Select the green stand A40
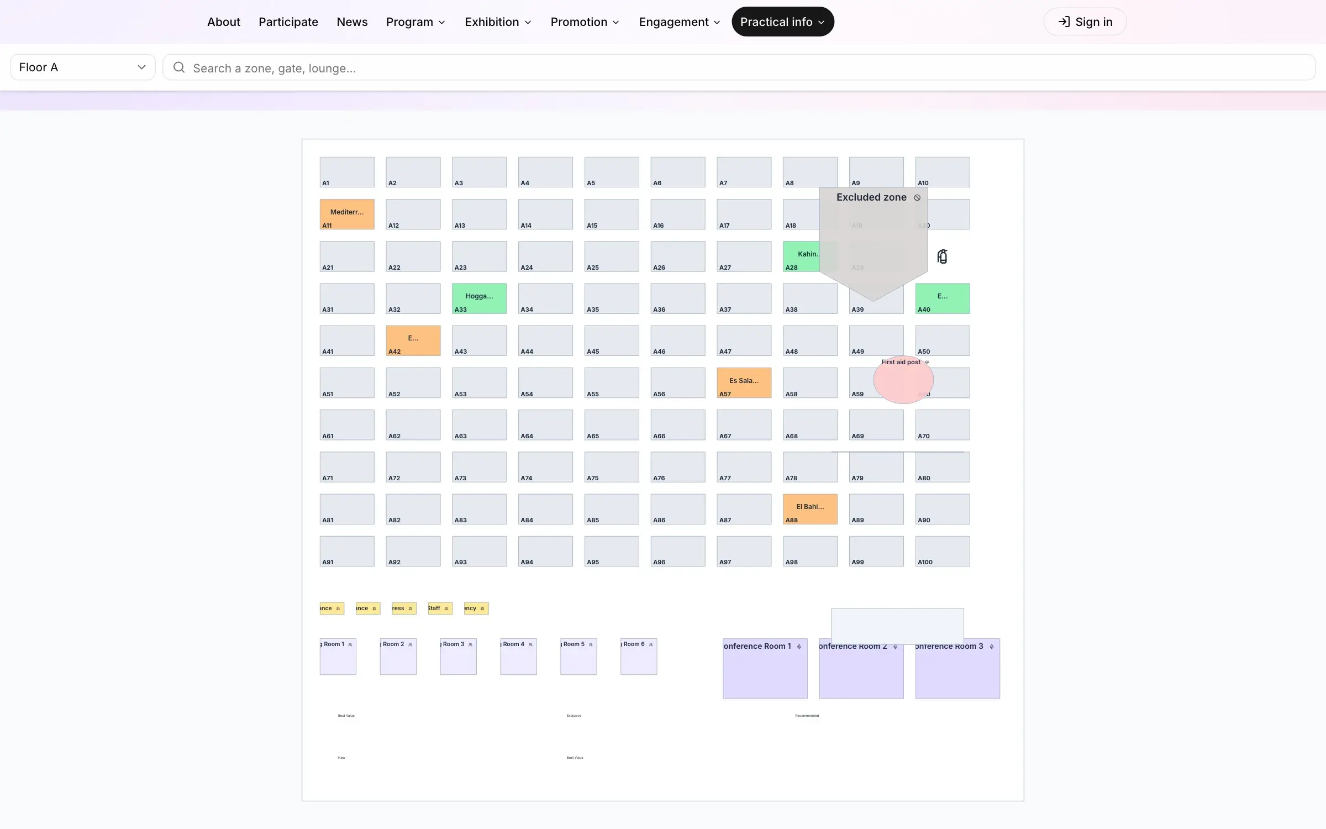Image resolution: width=1326 pixels, height=829 pixels. pyautogui.click(x=943, y=298)
